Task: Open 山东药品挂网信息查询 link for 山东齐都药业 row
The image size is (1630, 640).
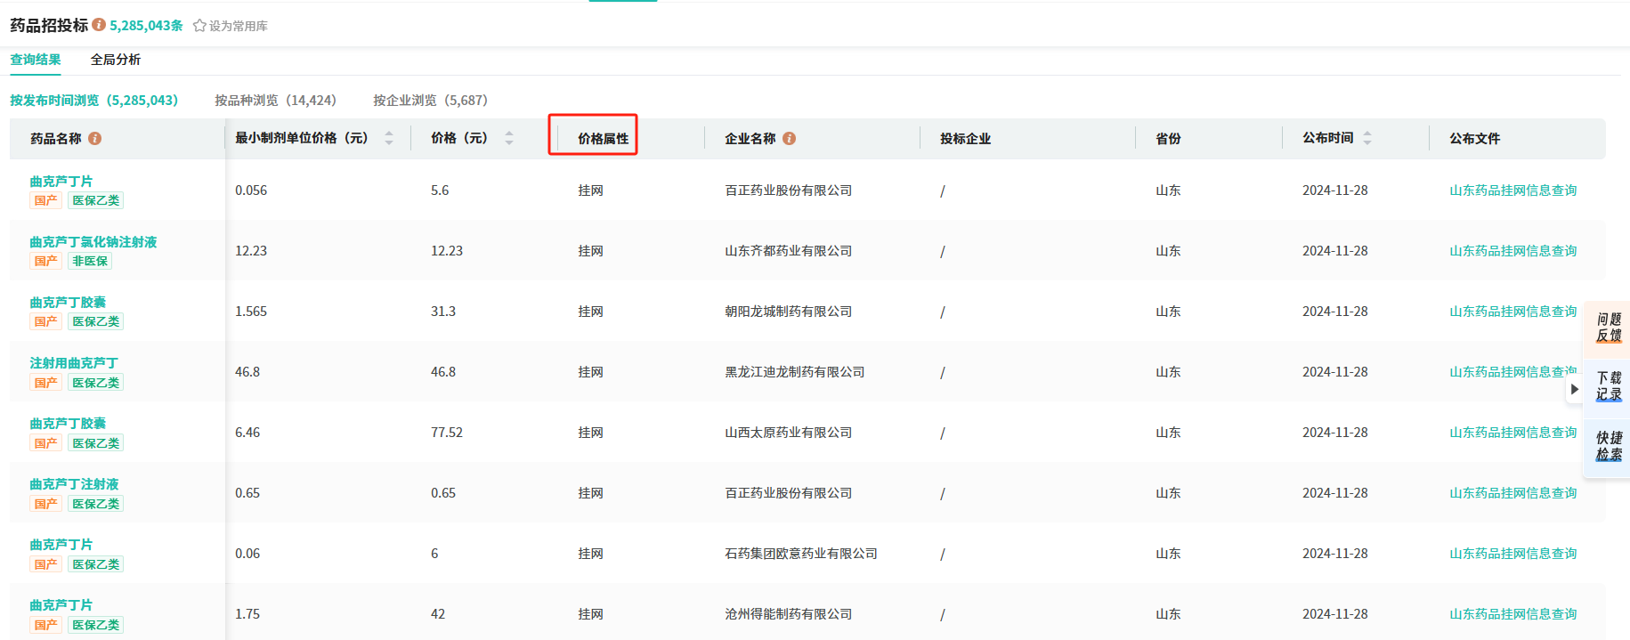Action: tap(1512, 251)
